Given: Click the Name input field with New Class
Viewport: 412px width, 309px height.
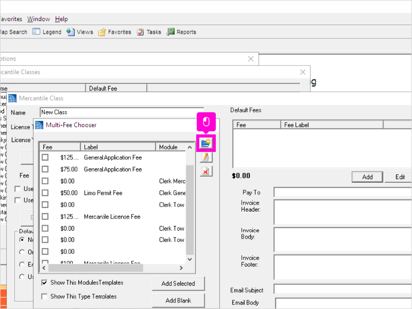Looking at the screenshot, I should 122,112.
